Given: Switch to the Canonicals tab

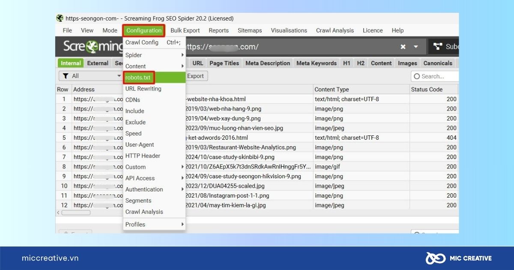Looking at the screenshot, I should (437, 63).
